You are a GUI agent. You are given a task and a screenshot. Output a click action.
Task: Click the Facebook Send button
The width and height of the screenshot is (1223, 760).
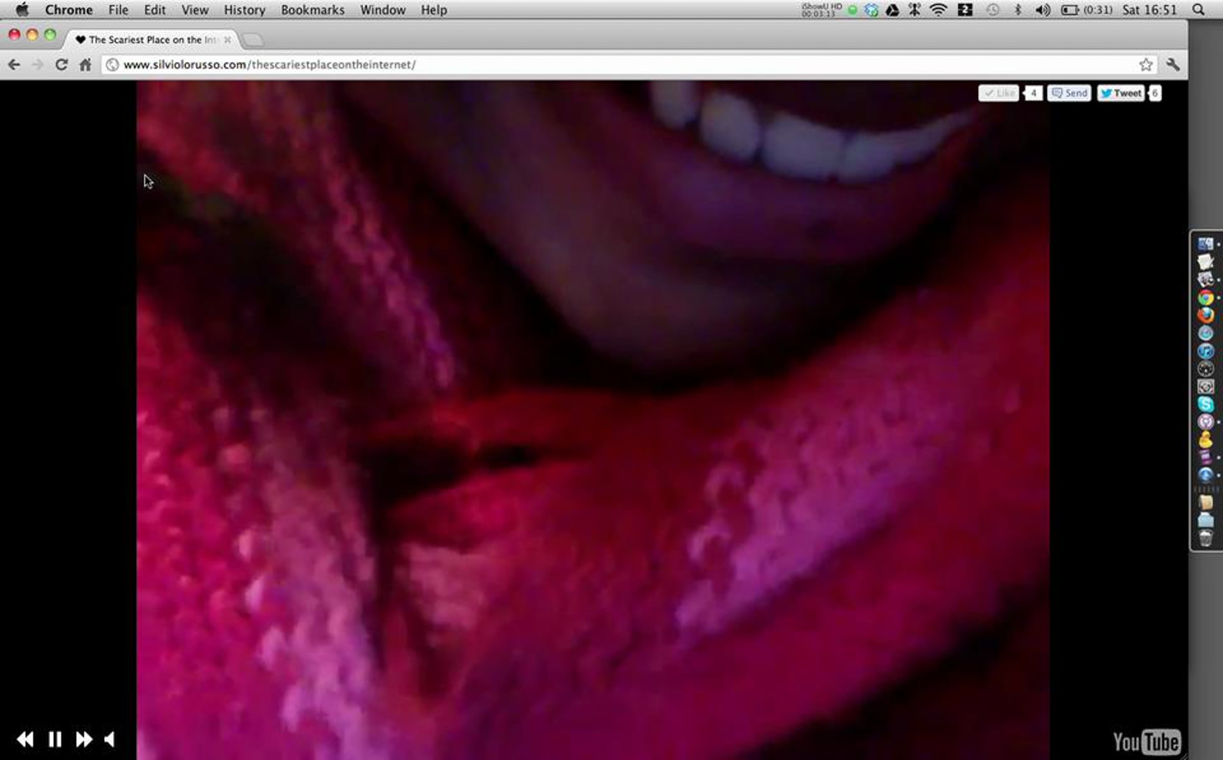(x=1069, y=93)
